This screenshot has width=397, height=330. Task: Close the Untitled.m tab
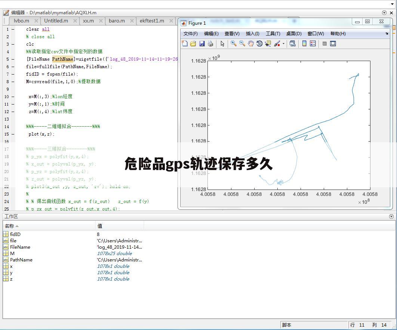point(75,21)
